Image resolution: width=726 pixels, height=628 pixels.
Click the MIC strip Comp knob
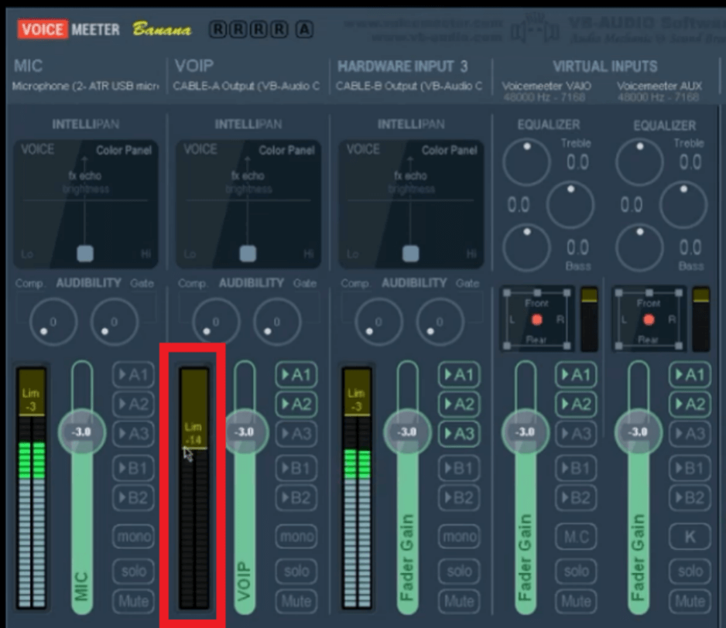pyautogui.click(x=53, y=322)
